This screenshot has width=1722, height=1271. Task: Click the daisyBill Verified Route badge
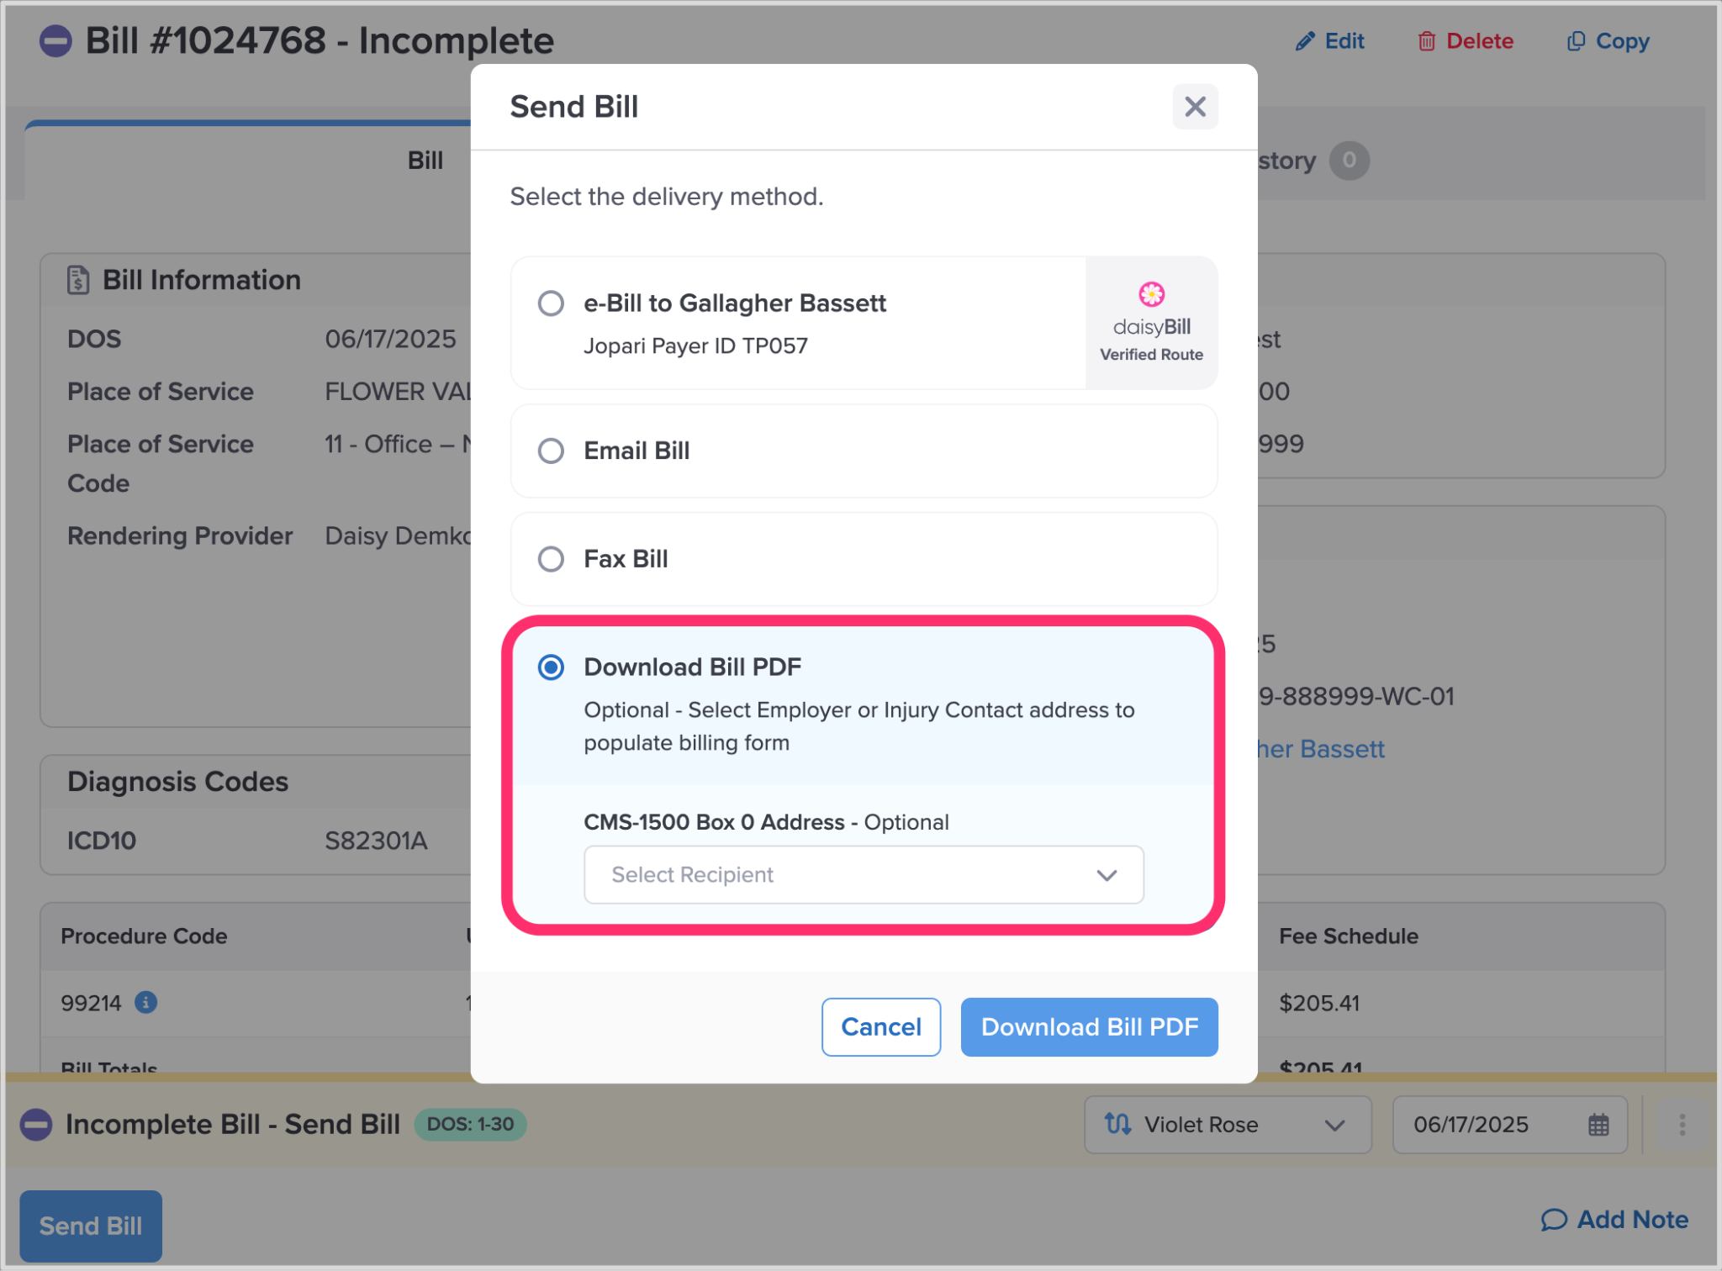[x=1150, y=324]
